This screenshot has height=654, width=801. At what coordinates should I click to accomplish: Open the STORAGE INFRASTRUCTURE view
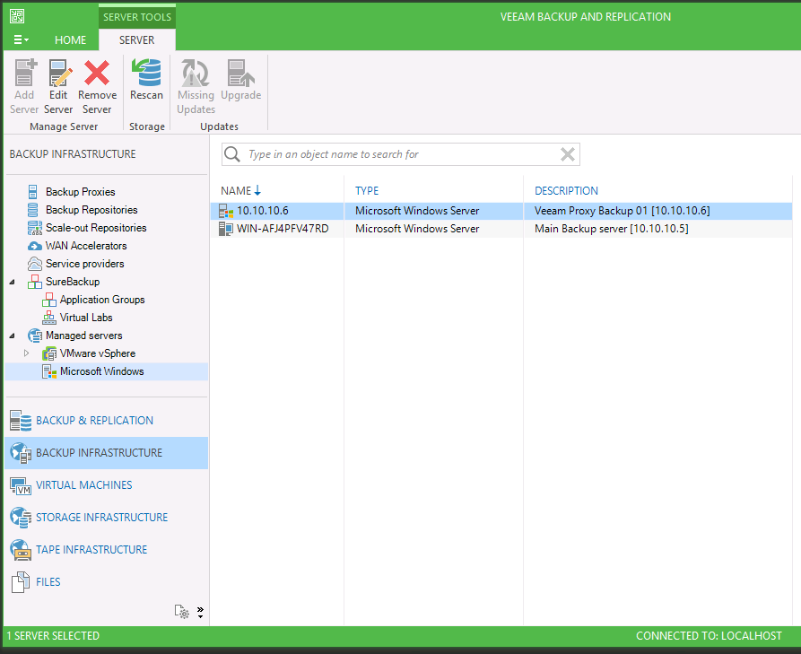point(106,517)
